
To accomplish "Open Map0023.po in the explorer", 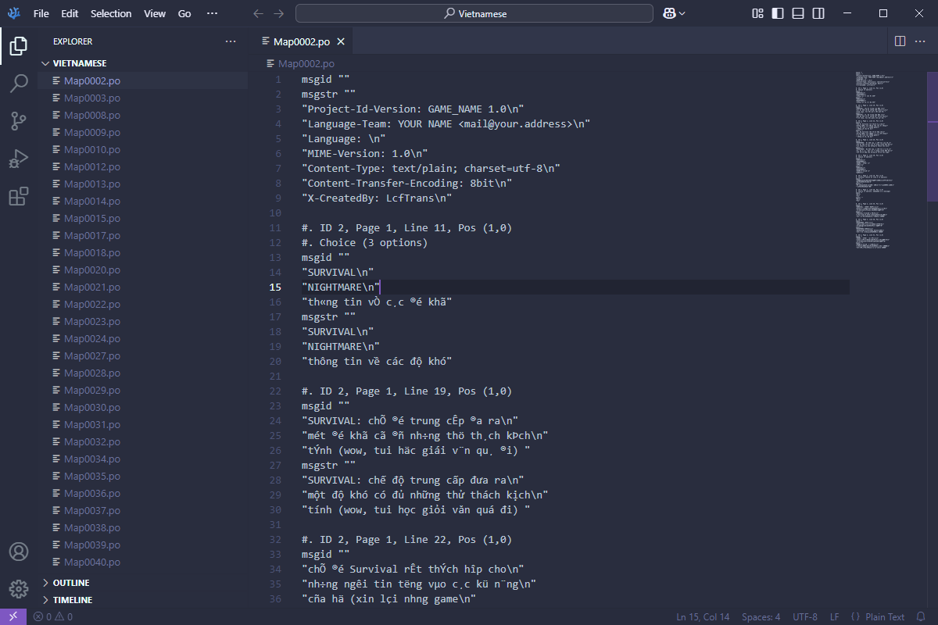I will pyautogui.click(x=92, y=321).
